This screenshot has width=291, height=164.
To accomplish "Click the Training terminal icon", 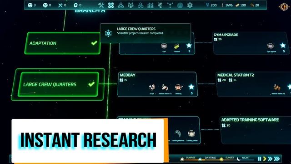I will point(178,133).
